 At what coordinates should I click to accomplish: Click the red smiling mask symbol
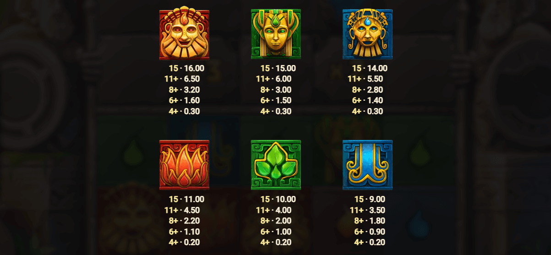click(x=184, y=34)
